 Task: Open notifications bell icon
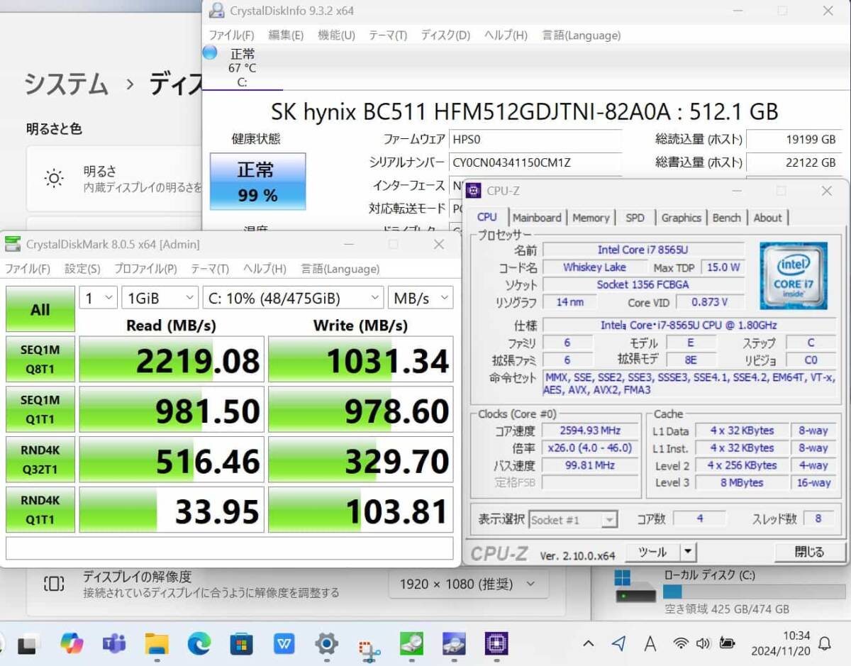click(x=825, y=644)
